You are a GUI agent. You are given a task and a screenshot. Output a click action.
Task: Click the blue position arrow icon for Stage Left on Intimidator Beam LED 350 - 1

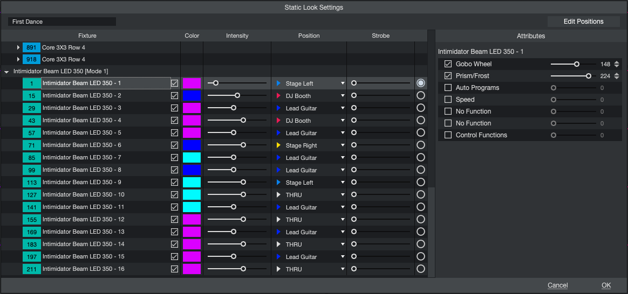tap(279, 83)
